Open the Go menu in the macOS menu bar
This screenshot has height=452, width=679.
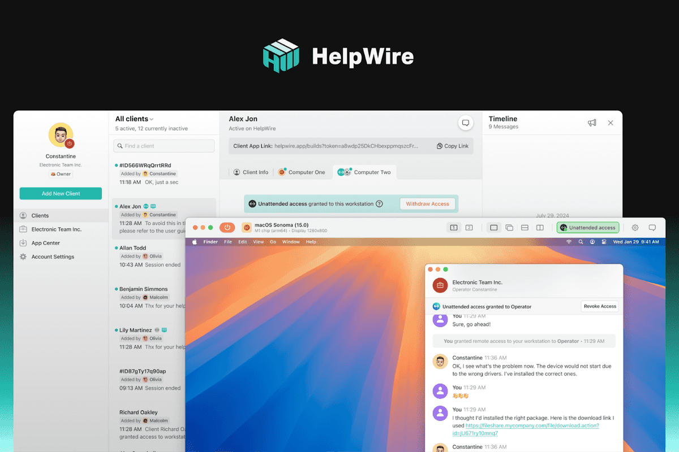click(x=273, y=241)
